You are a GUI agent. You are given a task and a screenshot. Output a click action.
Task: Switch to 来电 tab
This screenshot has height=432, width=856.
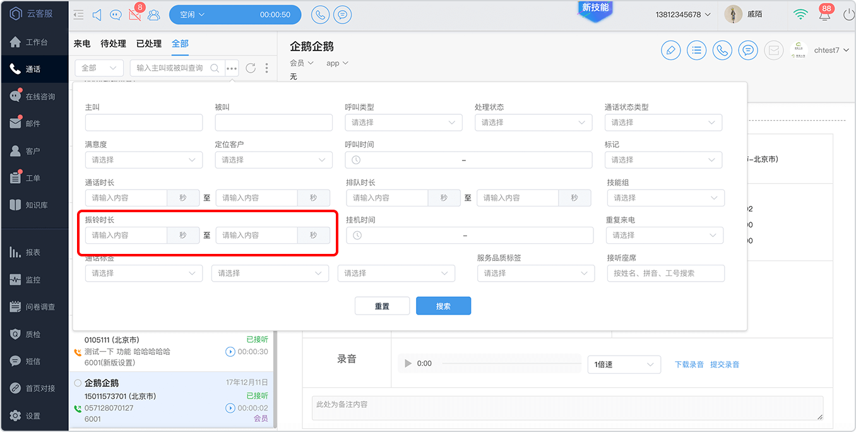point(82,44)
